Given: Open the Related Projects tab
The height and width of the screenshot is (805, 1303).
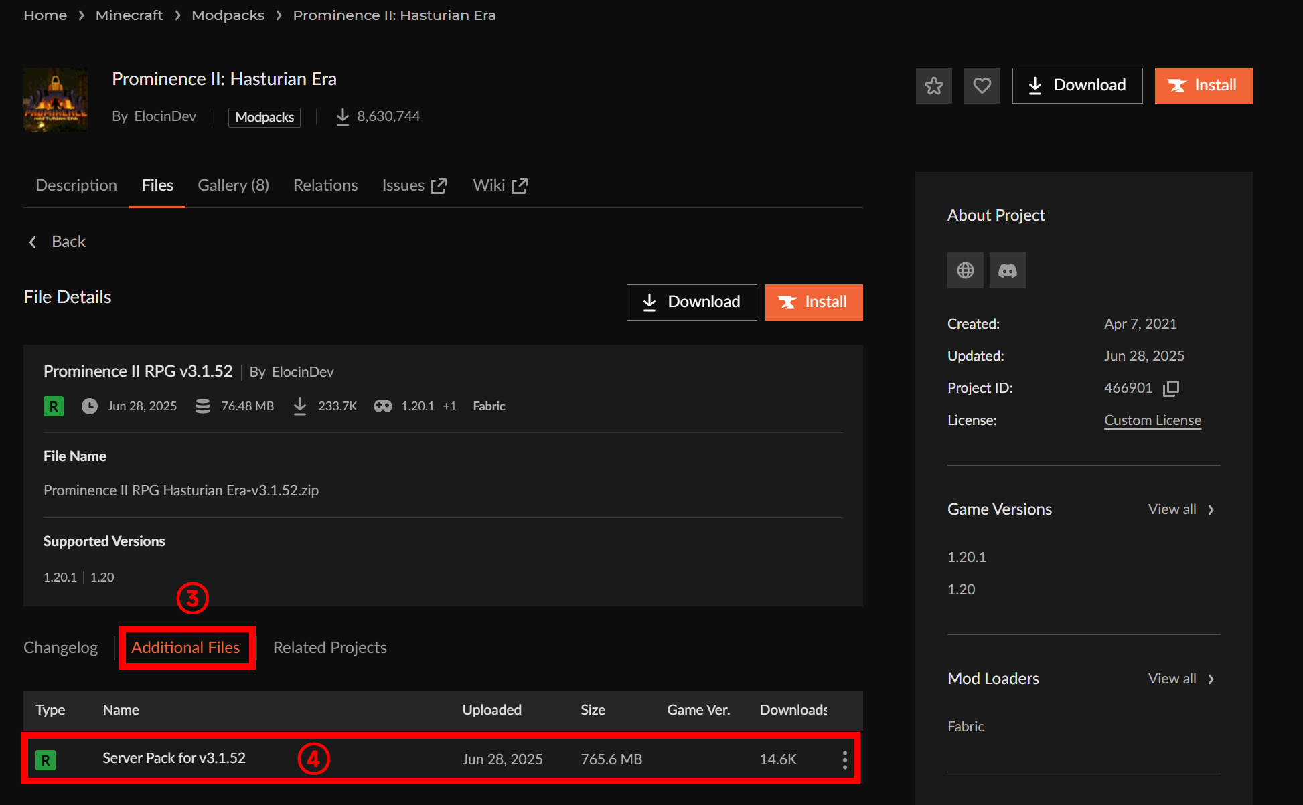Looking at the screenshot, I should point(329,648).
